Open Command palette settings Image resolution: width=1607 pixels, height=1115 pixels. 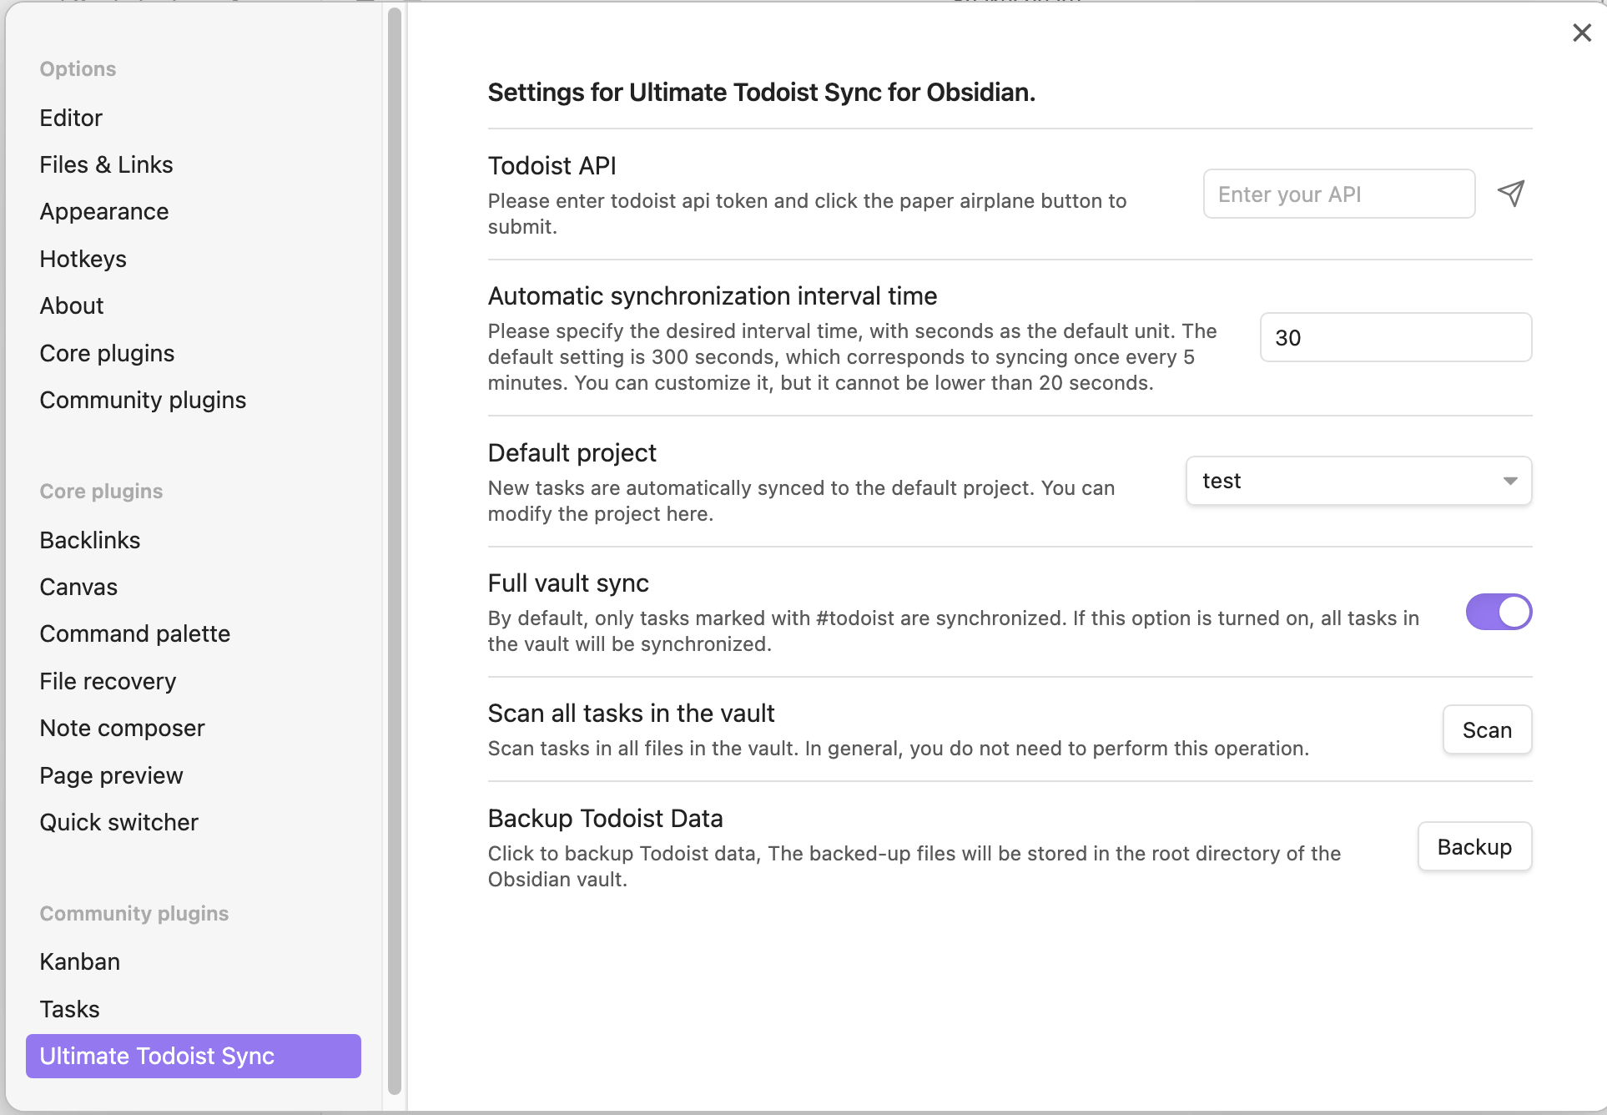point(135,634)
